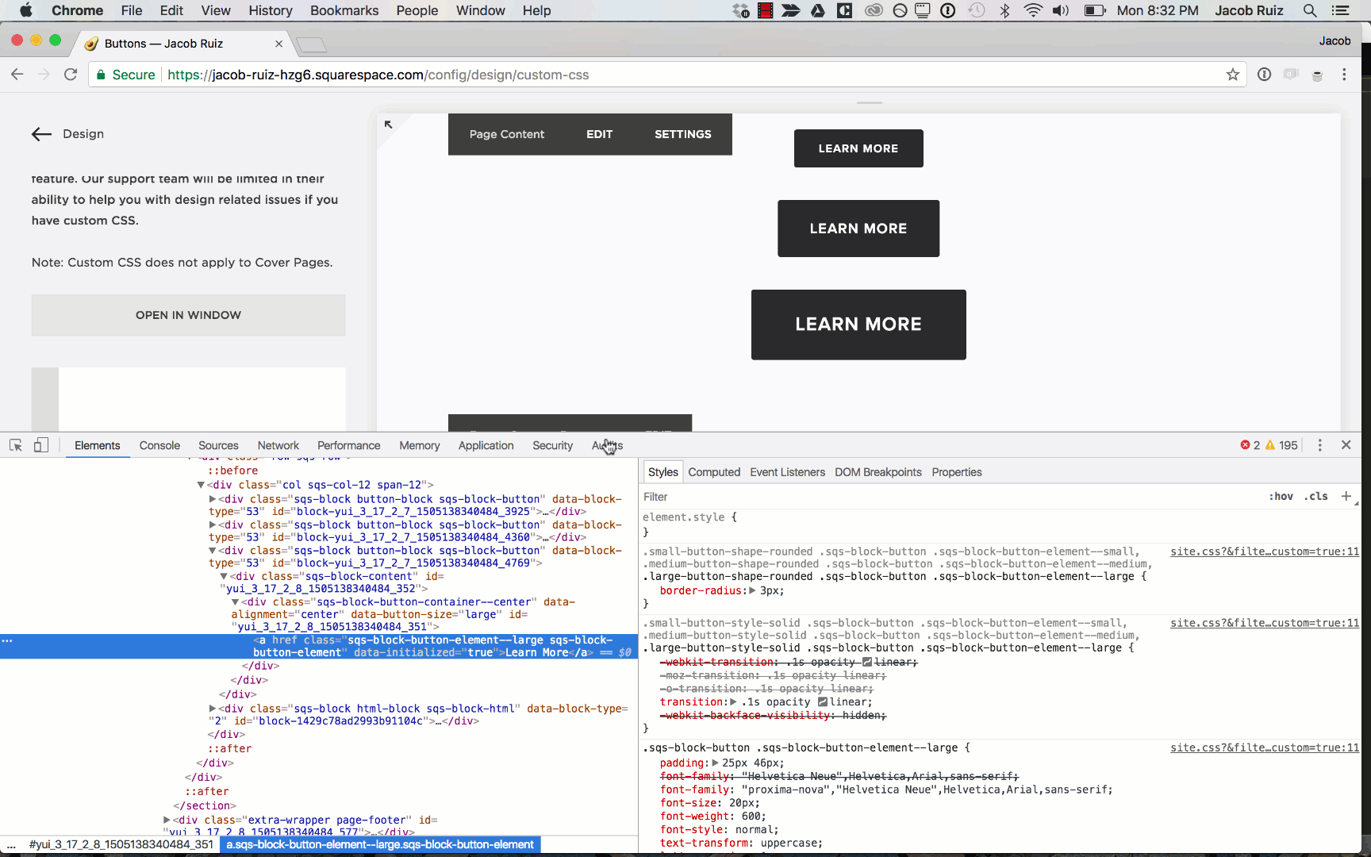
Task: Switch to the Console tab
Action: (159, 445)
